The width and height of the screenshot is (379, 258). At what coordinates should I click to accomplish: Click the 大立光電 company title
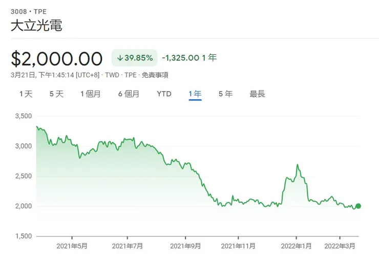pos(36,25)
